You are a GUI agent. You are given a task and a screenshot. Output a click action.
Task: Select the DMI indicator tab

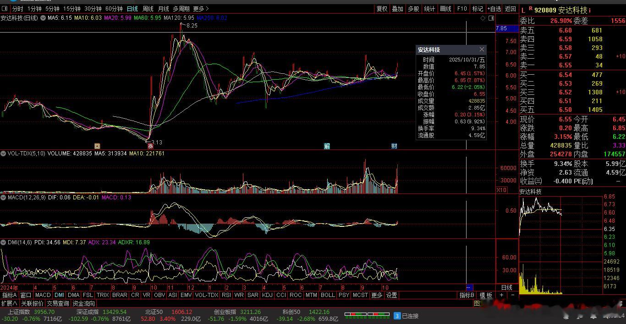[60, 295]
